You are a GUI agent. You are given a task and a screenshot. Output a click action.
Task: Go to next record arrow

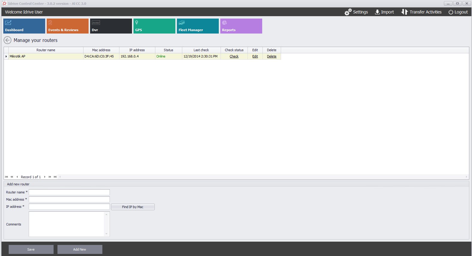coord(45,177)
